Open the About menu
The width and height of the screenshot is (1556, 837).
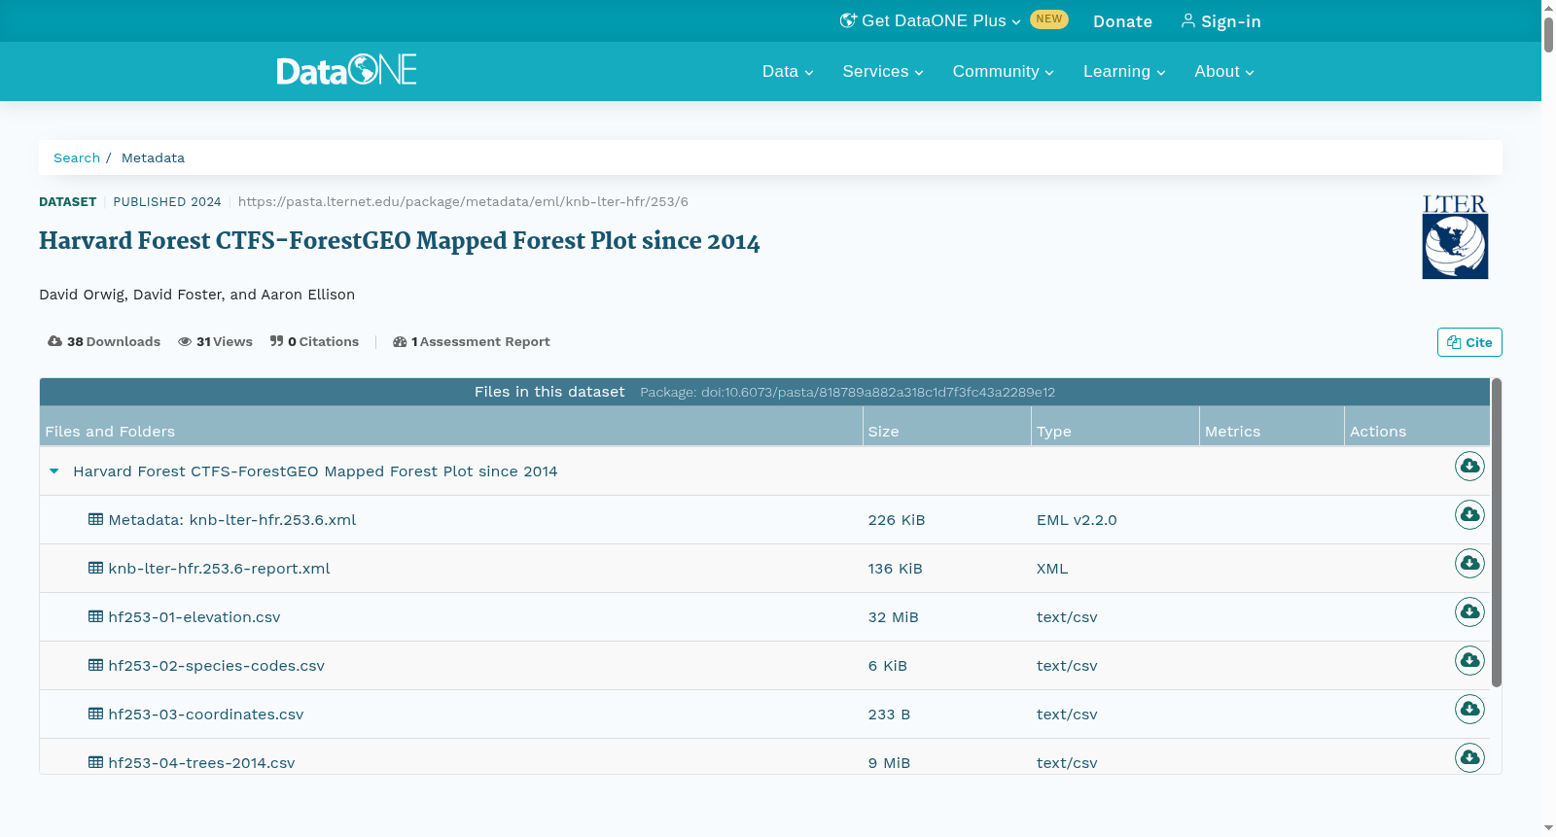[1224, 72]
